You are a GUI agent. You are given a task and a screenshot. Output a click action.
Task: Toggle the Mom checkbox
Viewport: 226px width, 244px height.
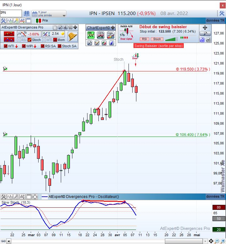pos(55,40)
